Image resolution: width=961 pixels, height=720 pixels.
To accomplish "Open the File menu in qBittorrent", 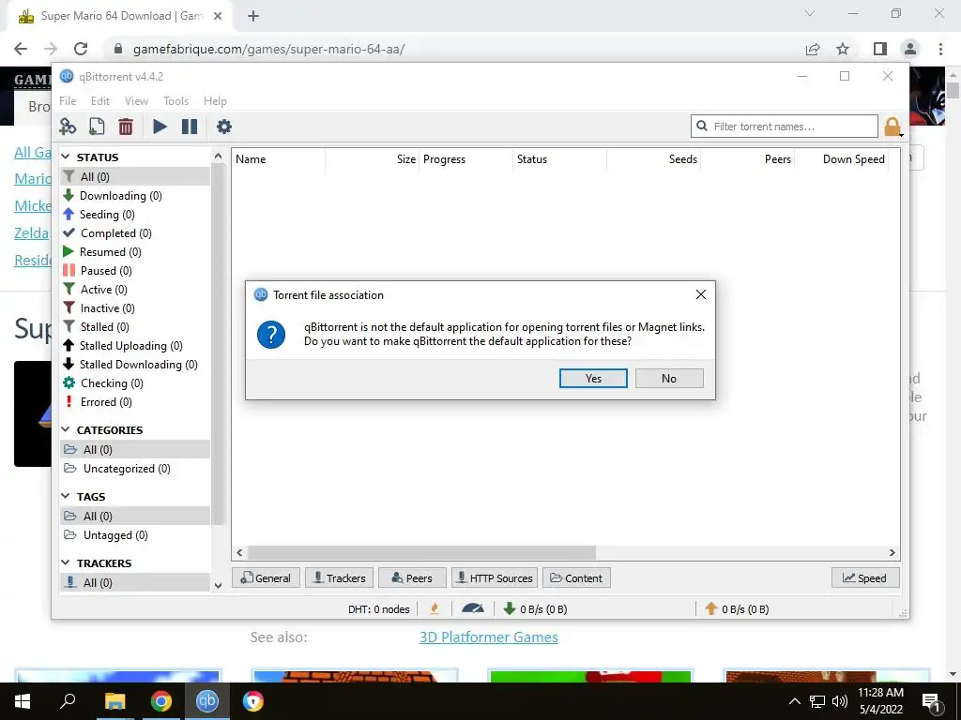I will click(68, 101).
